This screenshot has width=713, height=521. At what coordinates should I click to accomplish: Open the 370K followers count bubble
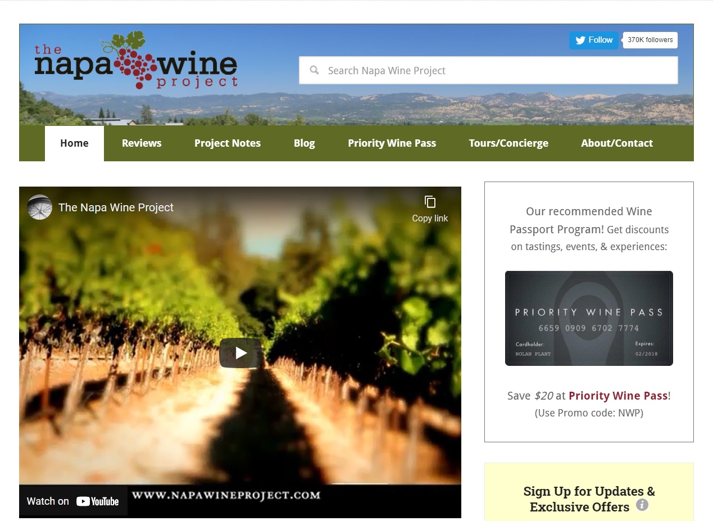tap(650, 40)
